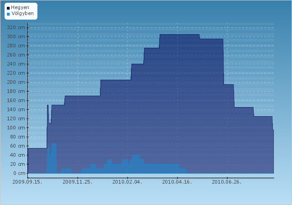
Task: Click the 20 cm axis label
Action: tap(17, 164)
